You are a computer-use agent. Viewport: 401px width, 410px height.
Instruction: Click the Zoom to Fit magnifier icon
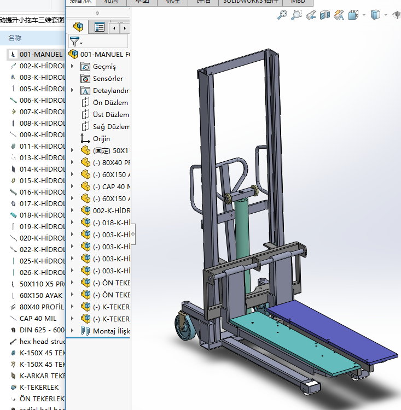[x=282, y=15]
